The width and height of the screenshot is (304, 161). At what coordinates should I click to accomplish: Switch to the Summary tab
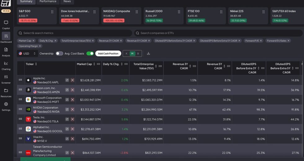tap(26, 2)
